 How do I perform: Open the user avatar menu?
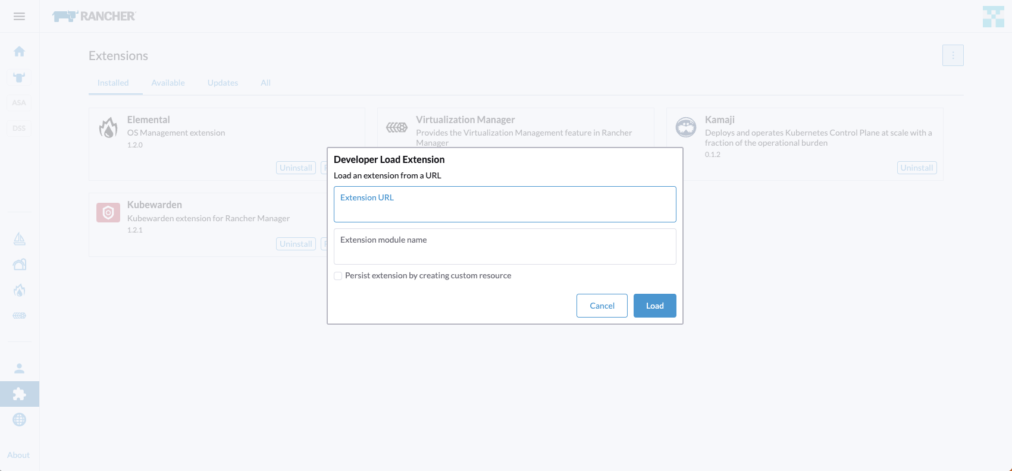tap(993, 16)
